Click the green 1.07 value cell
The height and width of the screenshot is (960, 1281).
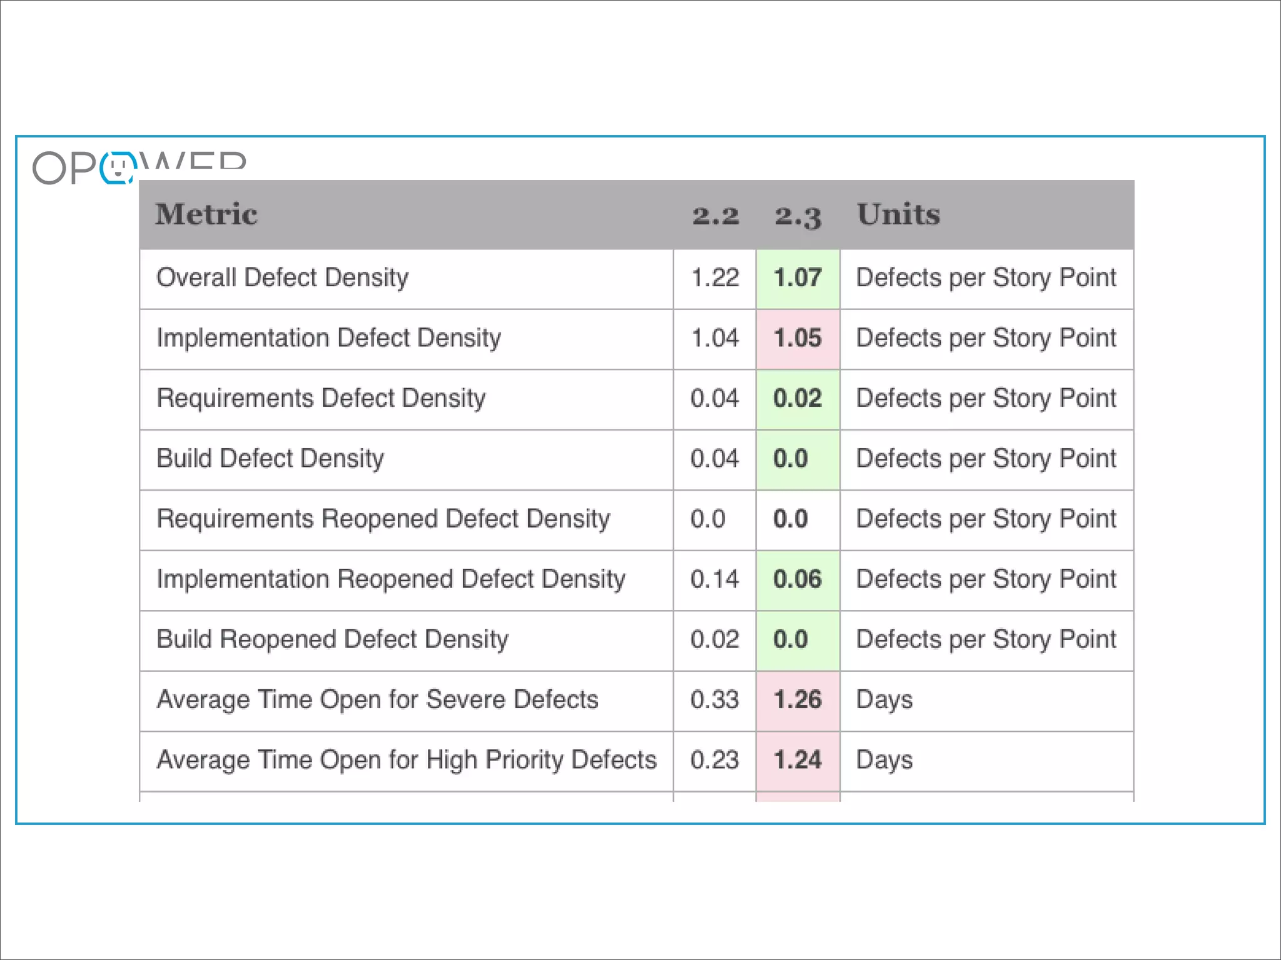click(x=797, y=278)
